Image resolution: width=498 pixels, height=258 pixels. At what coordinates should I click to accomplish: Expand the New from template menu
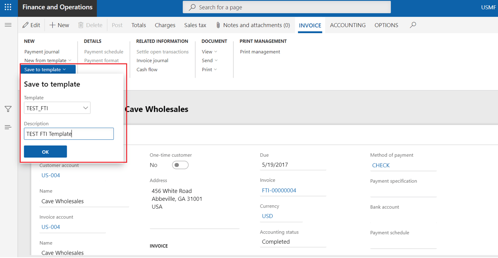pyautogui.click(x=48, y=61)
